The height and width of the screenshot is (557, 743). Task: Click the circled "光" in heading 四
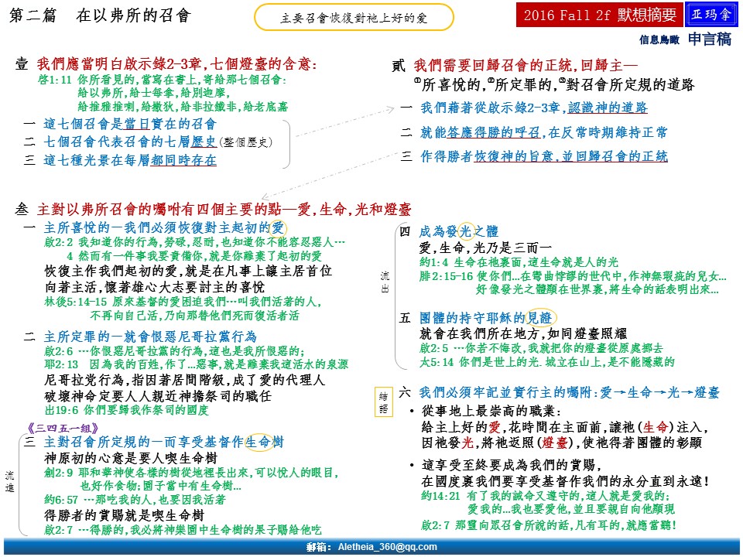coord(465,231)
